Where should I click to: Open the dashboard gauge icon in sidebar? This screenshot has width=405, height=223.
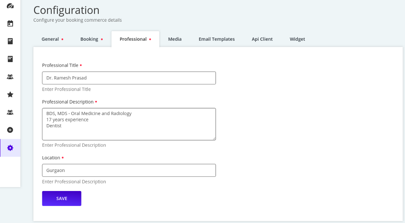(x=10, y=6)
